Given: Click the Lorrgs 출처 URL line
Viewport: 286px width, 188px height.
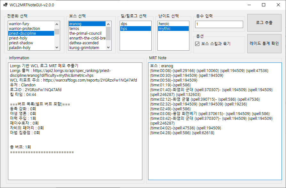Looking at the screenshot, I should (x=60, y=73).
